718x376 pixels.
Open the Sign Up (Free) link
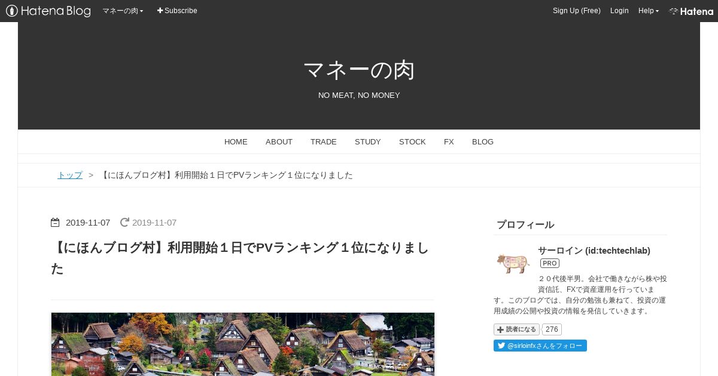(577, 11)
